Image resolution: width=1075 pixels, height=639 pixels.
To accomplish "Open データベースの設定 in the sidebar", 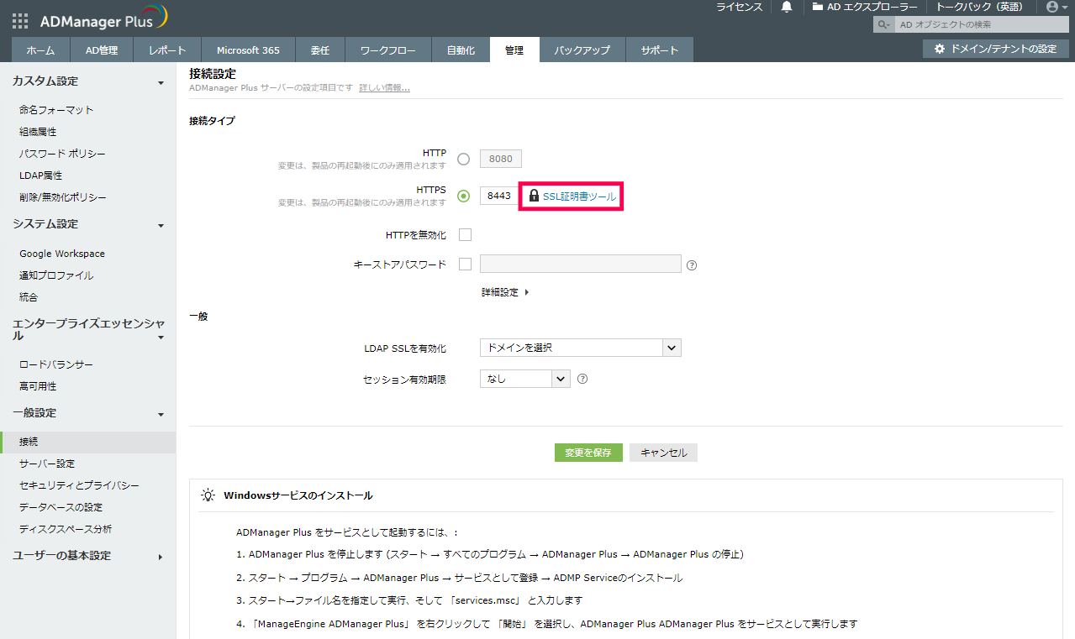I will coord(61,507).
